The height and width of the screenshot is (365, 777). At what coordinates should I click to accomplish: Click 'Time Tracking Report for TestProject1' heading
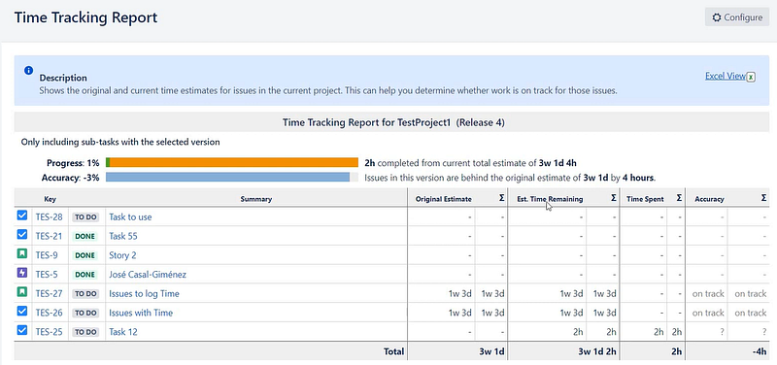pyautogui.click(x=393, y=122)
